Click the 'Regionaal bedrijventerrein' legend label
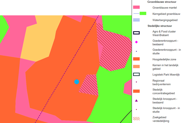The height and width of the screenshot is (123, 191). coord(162,82)
